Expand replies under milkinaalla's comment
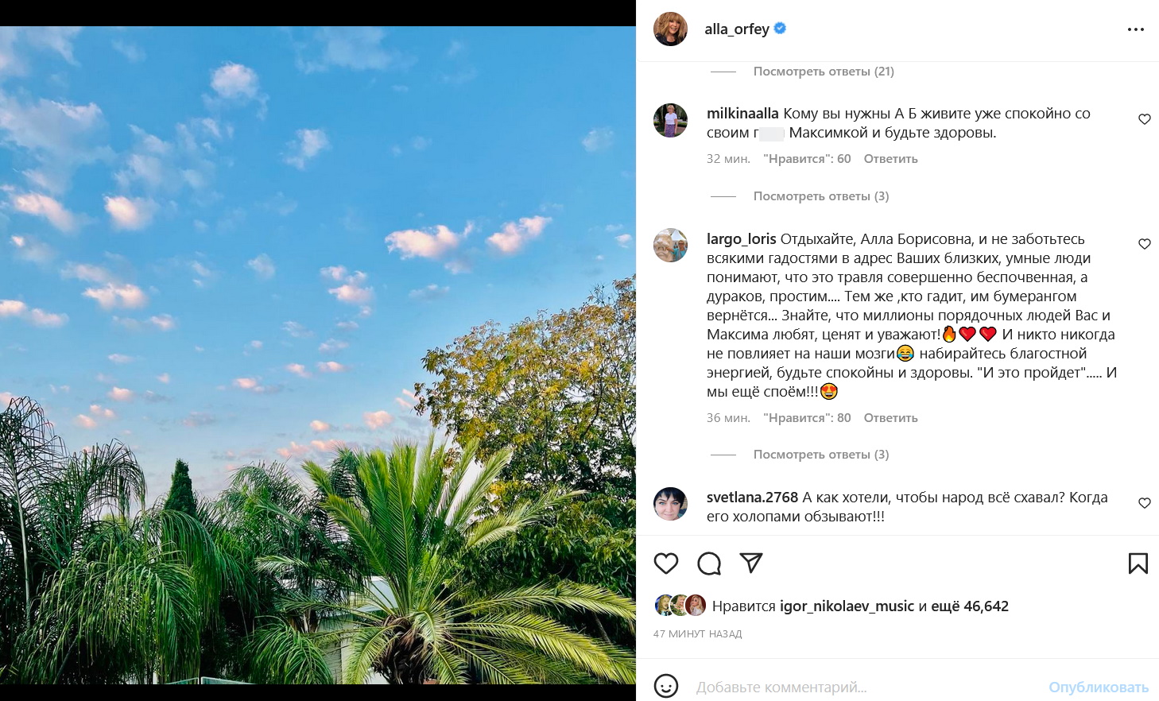 tap(821, 196)
